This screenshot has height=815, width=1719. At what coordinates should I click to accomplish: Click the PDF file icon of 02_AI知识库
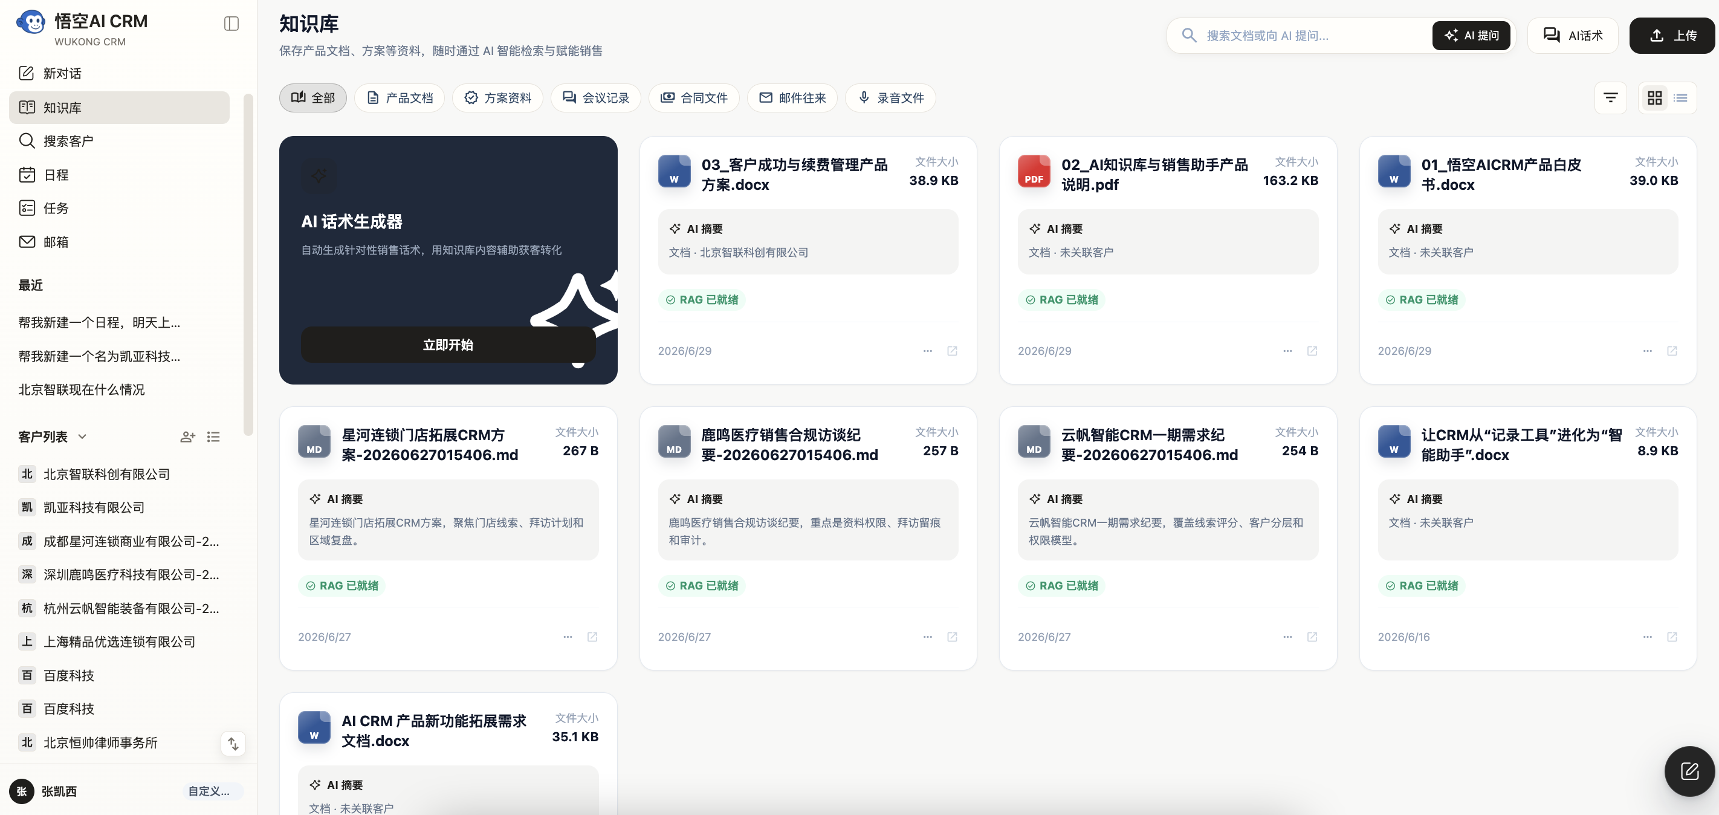(x=1034, y=172)
